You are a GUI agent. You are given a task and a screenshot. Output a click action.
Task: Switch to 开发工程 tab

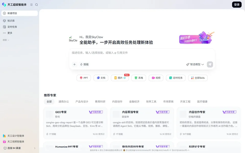pos(185,102)
